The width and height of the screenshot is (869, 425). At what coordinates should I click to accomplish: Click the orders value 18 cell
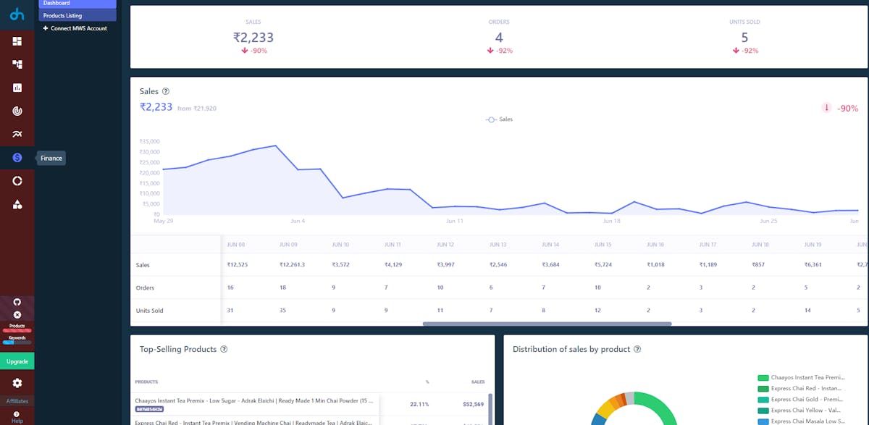[283, 287]
